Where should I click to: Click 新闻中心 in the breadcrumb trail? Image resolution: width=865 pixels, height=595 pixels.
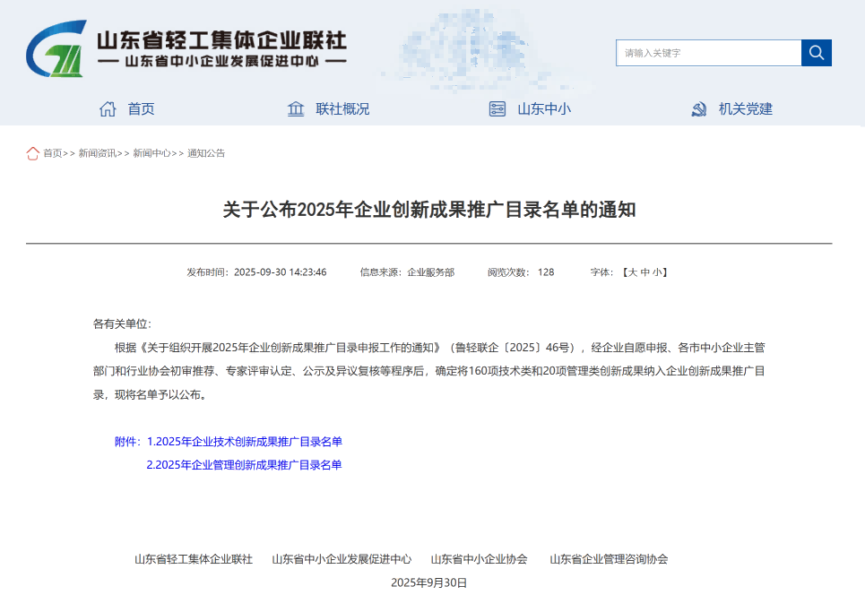[151, 153]
